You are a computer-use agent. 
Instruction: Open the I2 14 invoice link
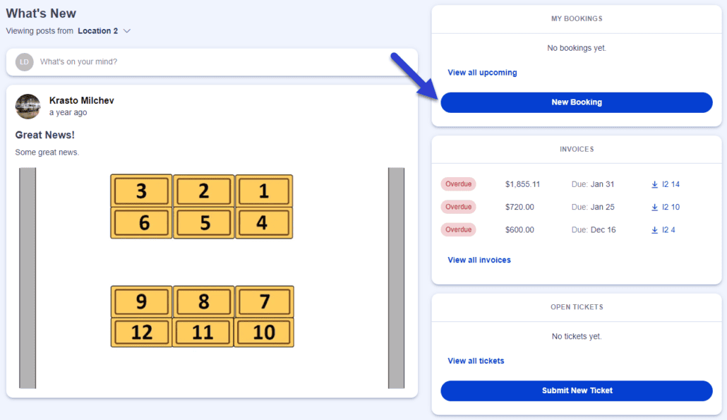(671, 184)
